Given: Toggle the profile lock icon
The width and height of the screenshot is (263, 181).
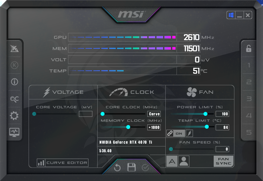Looking at the screenshot, I should pyautogui.click(x=249, y=48).
